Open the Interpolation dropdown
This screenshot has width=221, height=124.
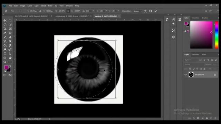click(x=137, y=11)
